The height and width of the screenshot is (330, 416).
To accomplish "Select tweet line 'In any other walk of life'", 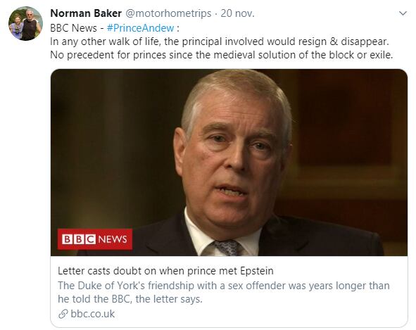I will coord(220,42).
